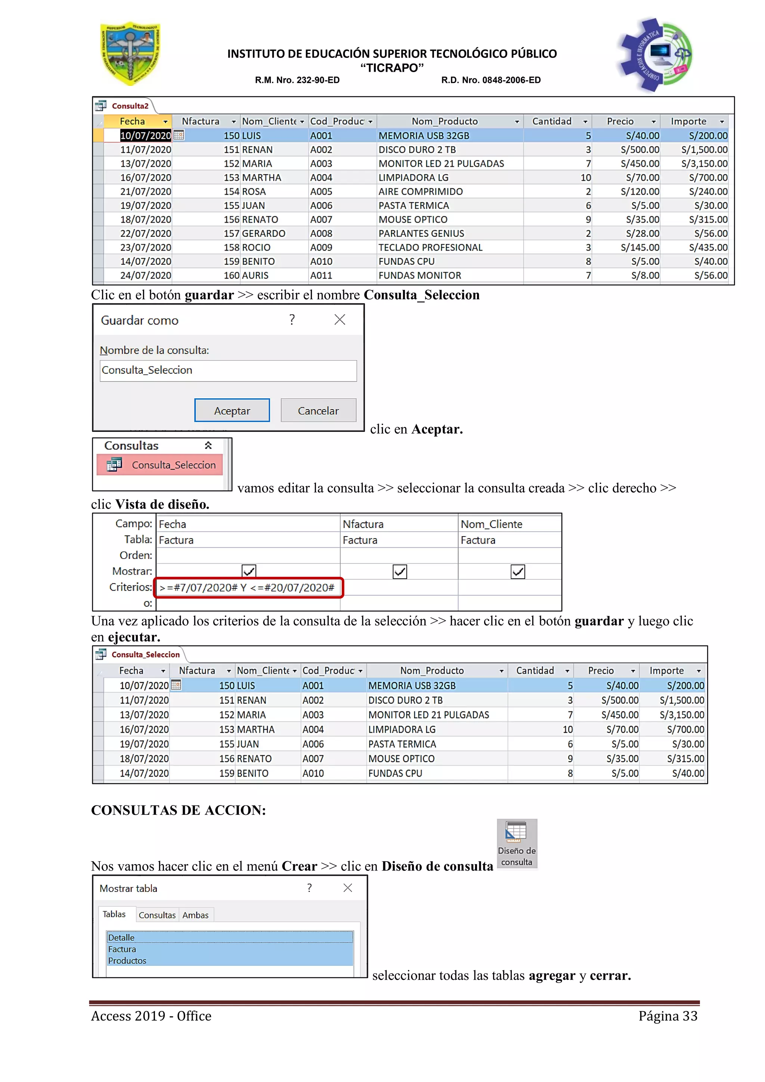This screenshot has height=1082, width=765.
Task: Uncheck the Mostrar checkbox under Fecha
Action: [249, 571]
